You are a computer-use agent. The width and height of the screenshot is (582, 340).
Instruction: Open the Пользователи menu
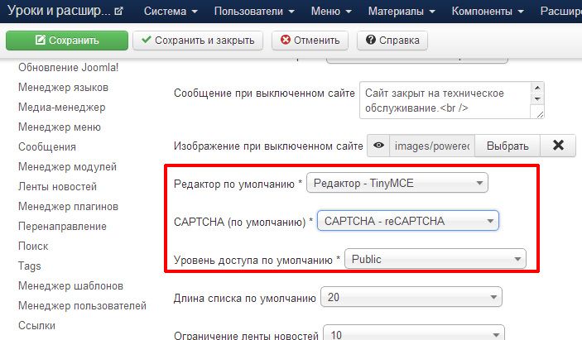(x=252, y=12)
